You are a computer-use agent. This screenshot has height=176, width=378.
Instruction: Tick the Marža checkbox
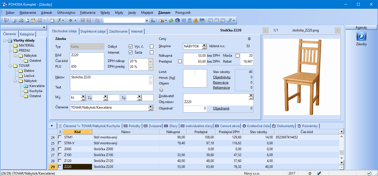pos(237,56)
